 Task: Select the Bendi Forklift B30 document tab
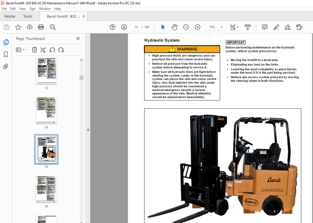(63, 16)
